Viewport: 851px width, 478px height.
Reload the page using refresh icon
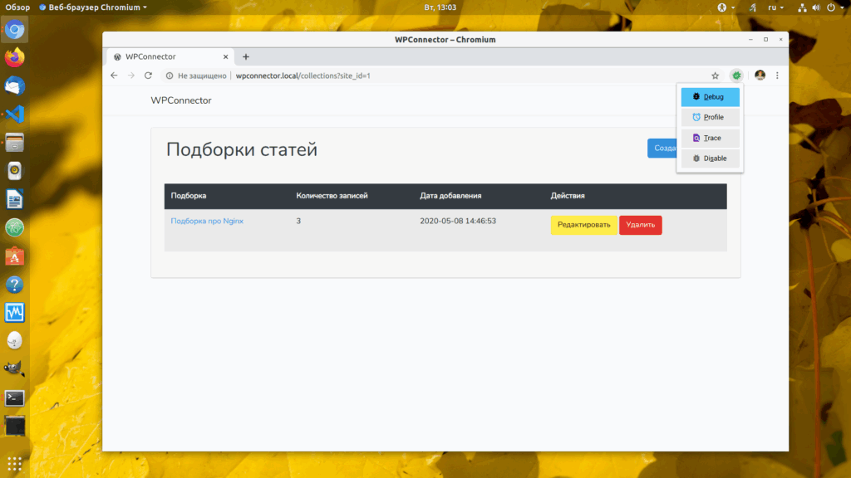(148, 76)
